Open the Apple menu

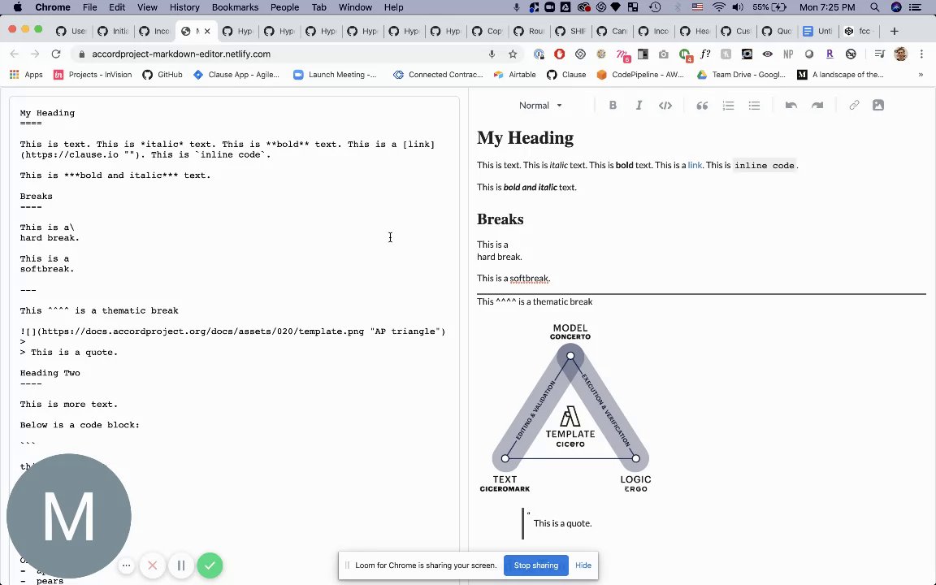pyautogui.click(x=17, y=7)
